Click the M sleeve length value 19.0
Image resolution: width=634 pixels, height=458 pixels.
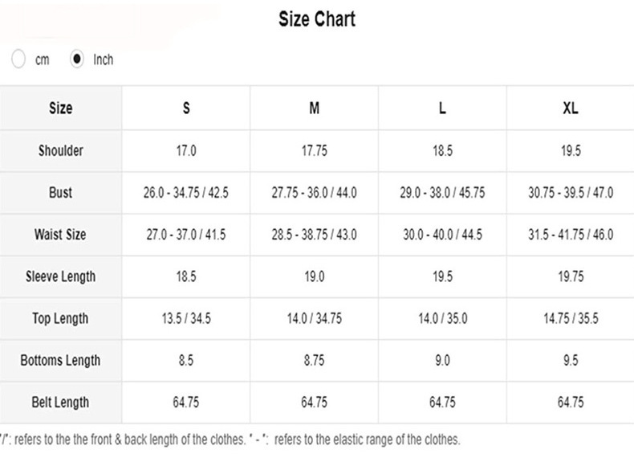tap(315, 276)
